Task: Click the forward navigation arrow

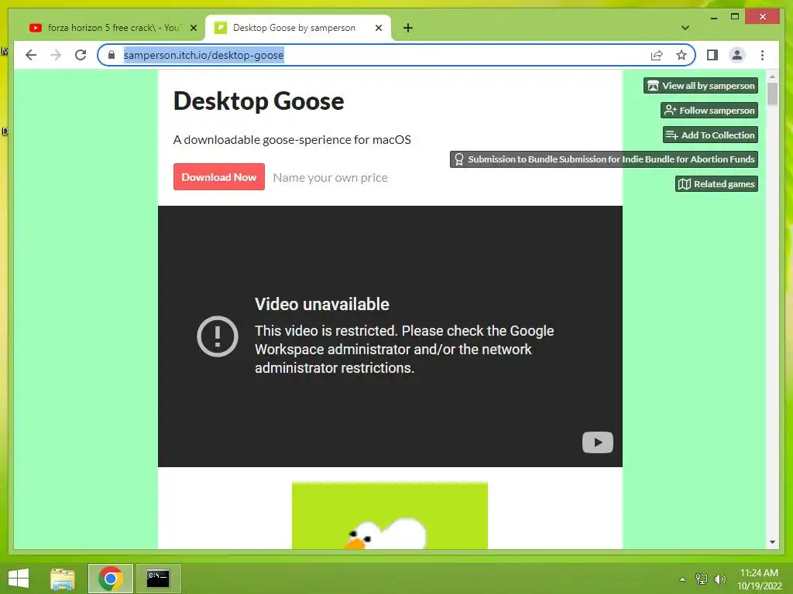Action: click(56, 55)
